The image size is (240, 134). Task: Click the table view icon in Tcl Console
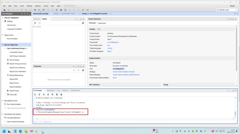pos(57,95)
